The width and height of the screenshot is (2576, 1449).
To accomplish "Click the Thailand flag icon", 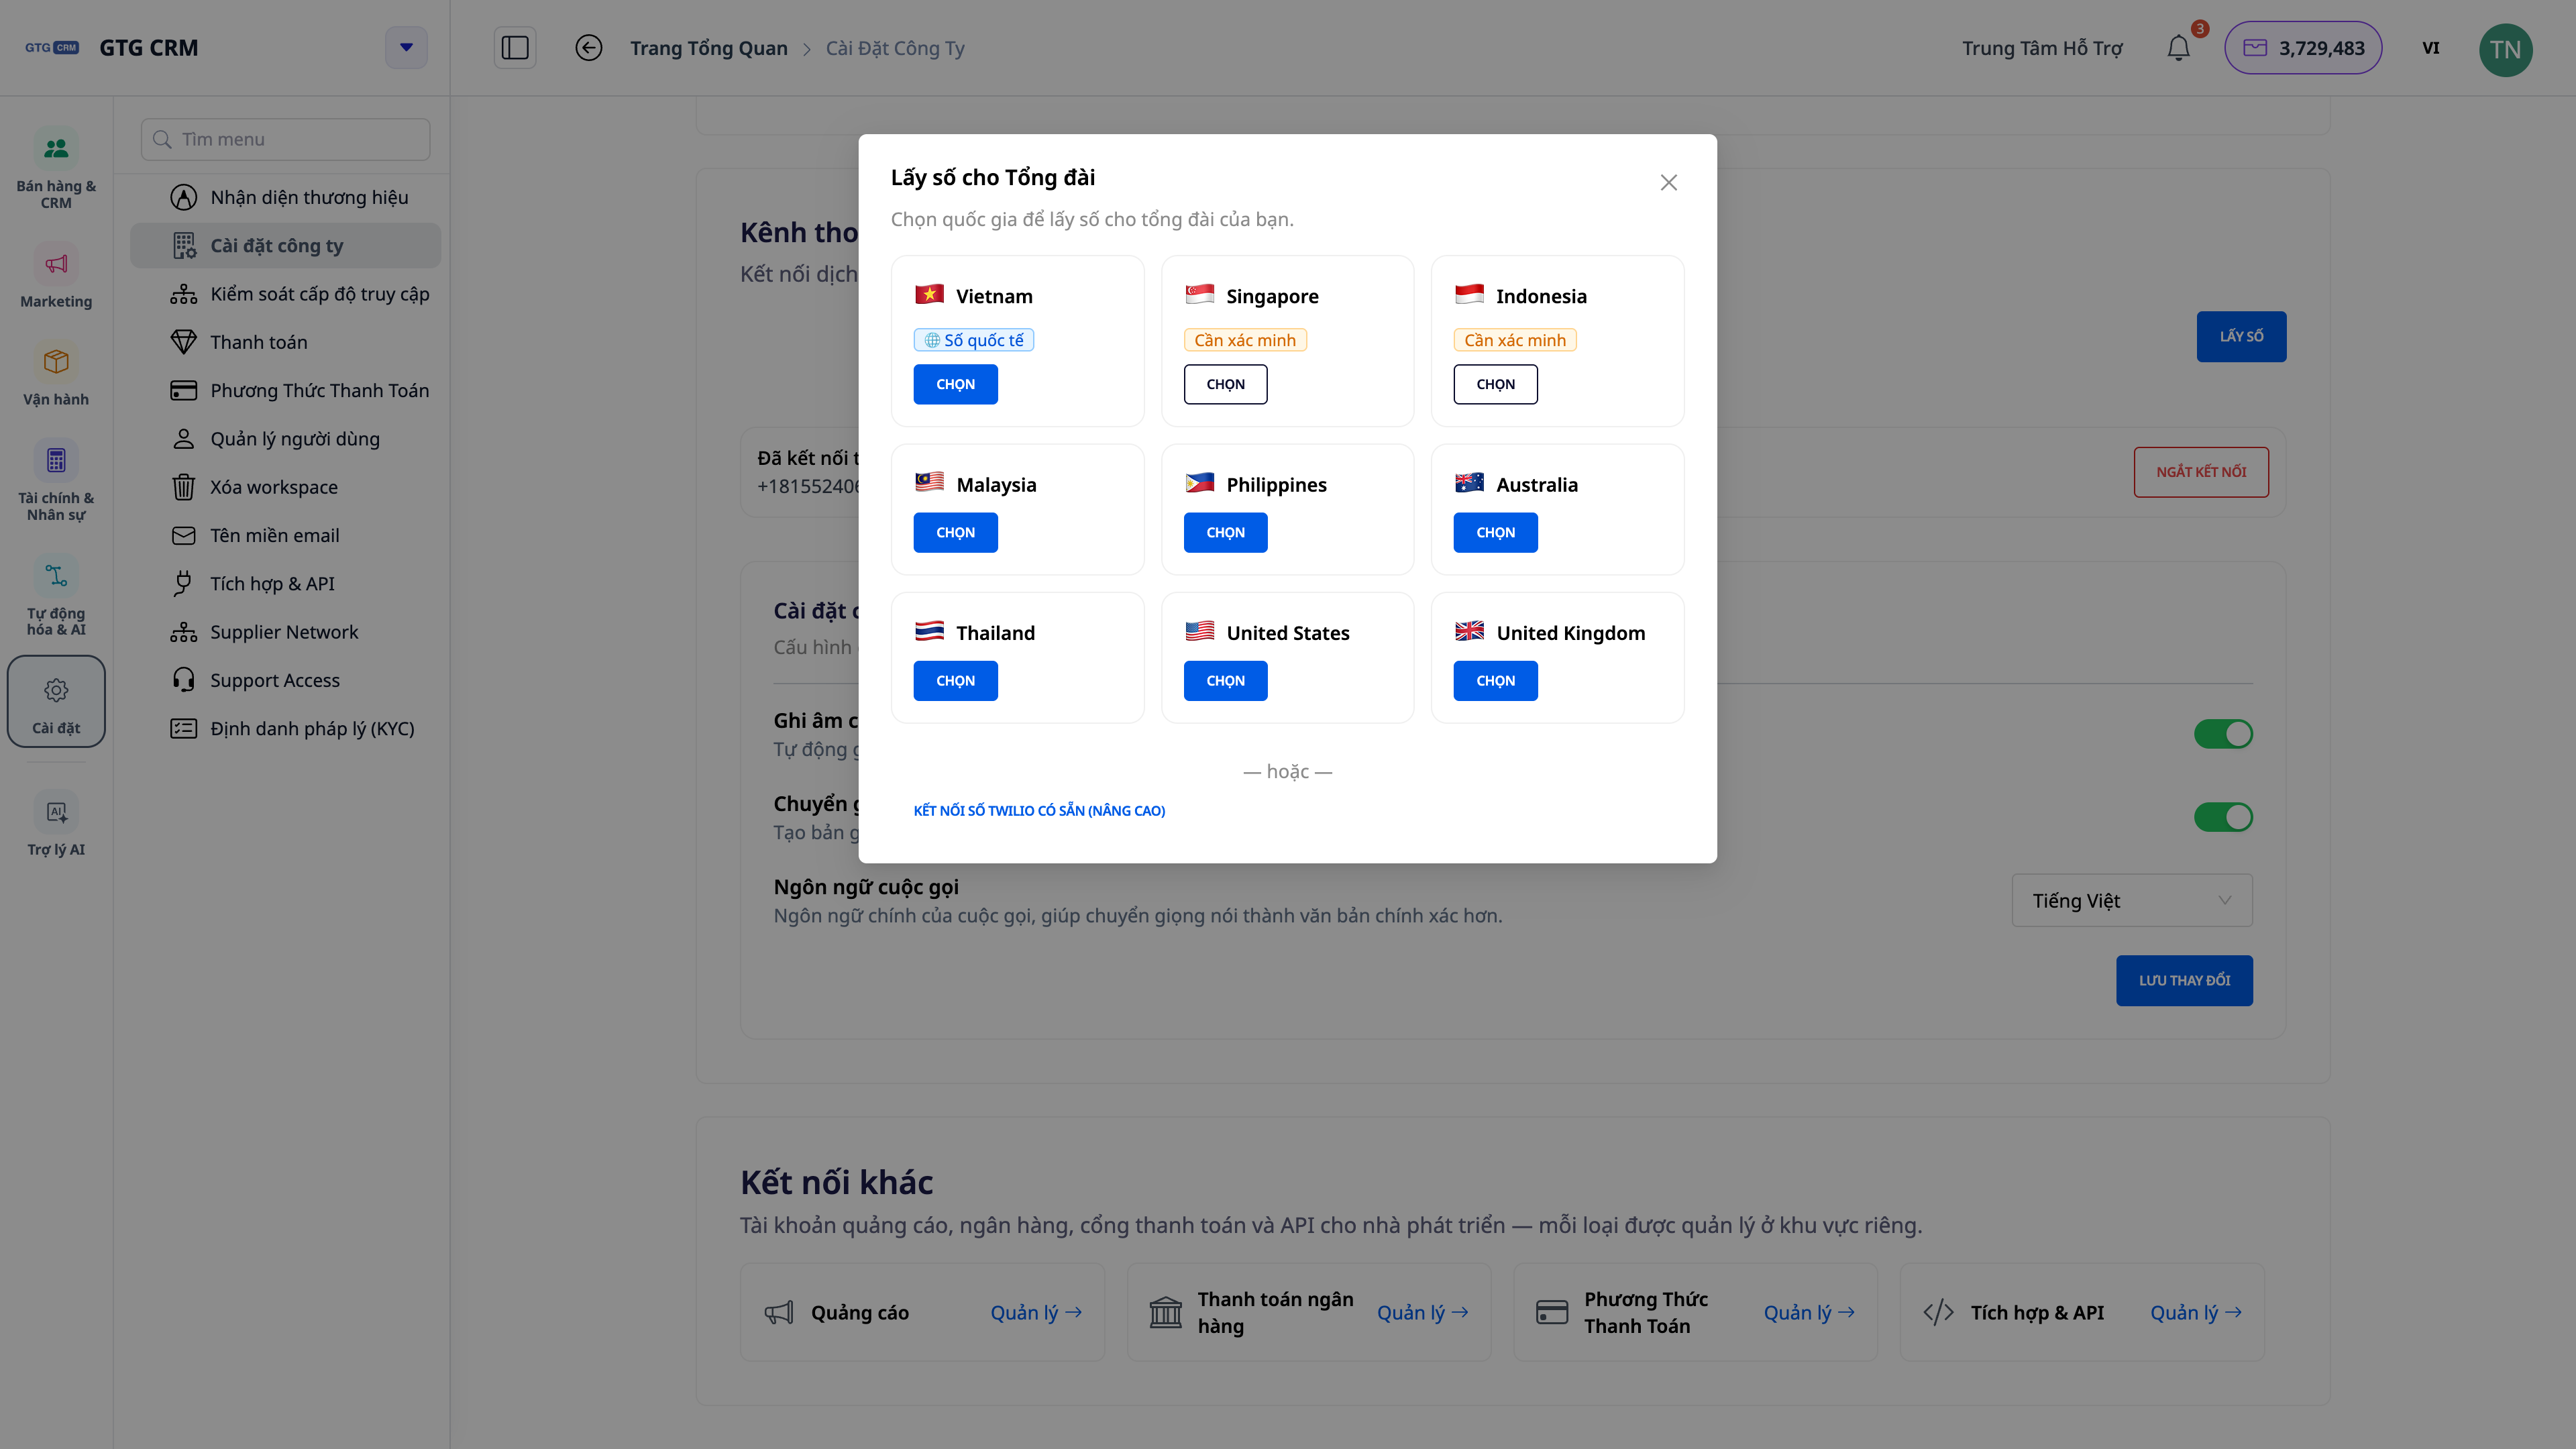I will pos(929,632).
